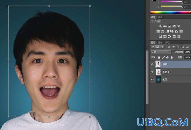Add a Vibrance adjustment (triangle icon)
The width and height of the screenshot is (191, 130).
click(179, 26)
